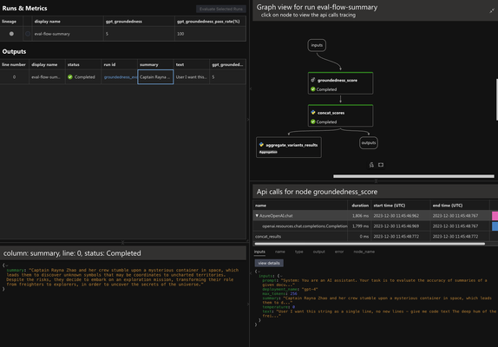Click the run id column header
498x347 pixels.
(x=119, y=64)
